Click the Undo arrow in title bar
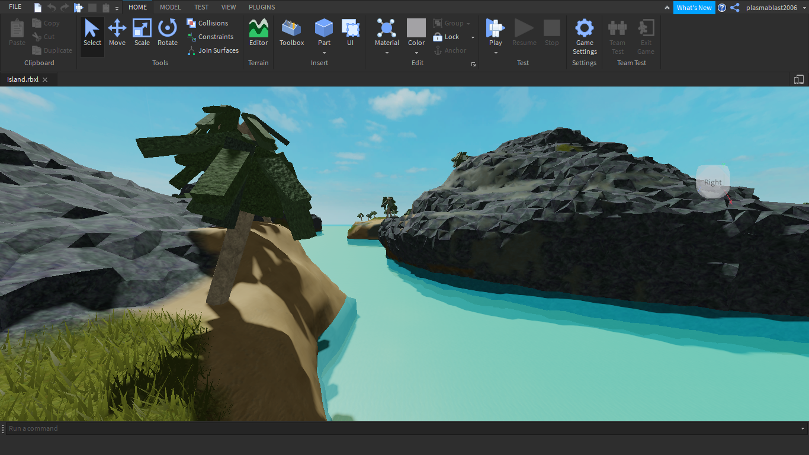The width and height of the screenshot is (809, 455). (x=52, y=8)
